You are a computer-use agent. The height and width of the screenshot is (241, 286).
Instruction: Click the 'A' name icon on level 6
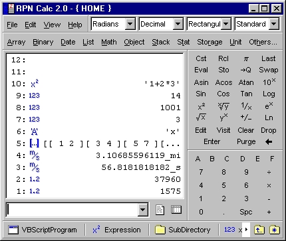[34, 131]
